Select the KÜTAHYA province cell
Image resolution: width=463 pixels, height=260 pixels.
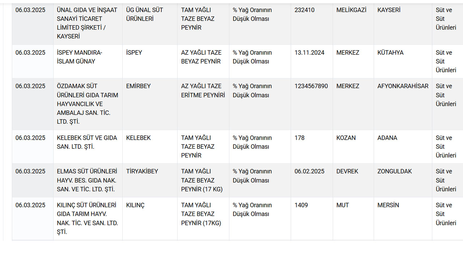[403, 61]
